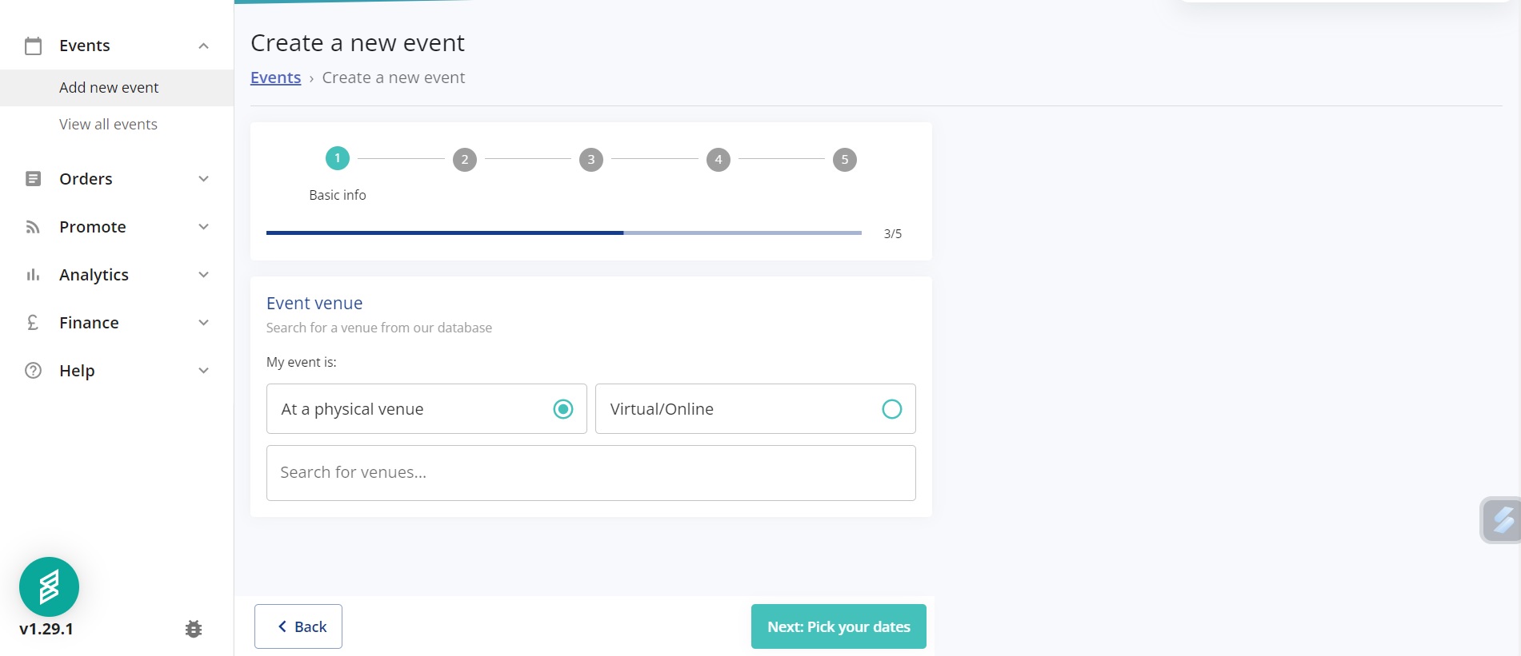Screen dimensions: 1521x656
Task: Open the Promote sidebar menu
Action: point(117,227)
